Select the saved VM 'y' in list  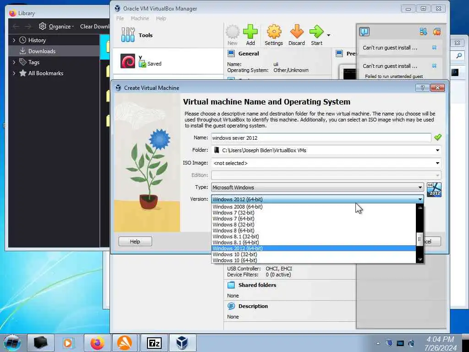pyautogui.click(x=168, y=61)
